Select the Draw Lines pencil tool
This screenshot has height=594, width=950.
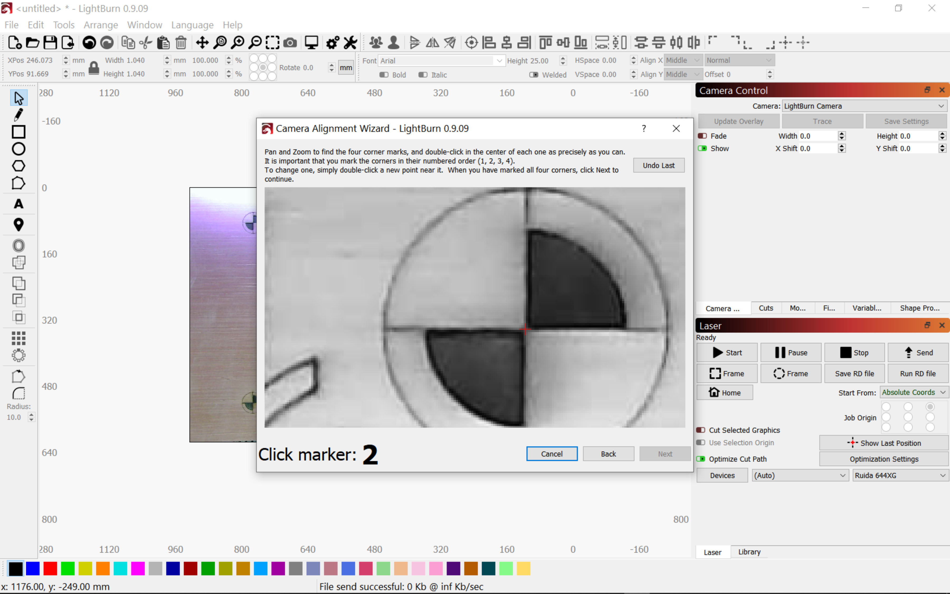[18, 115]
